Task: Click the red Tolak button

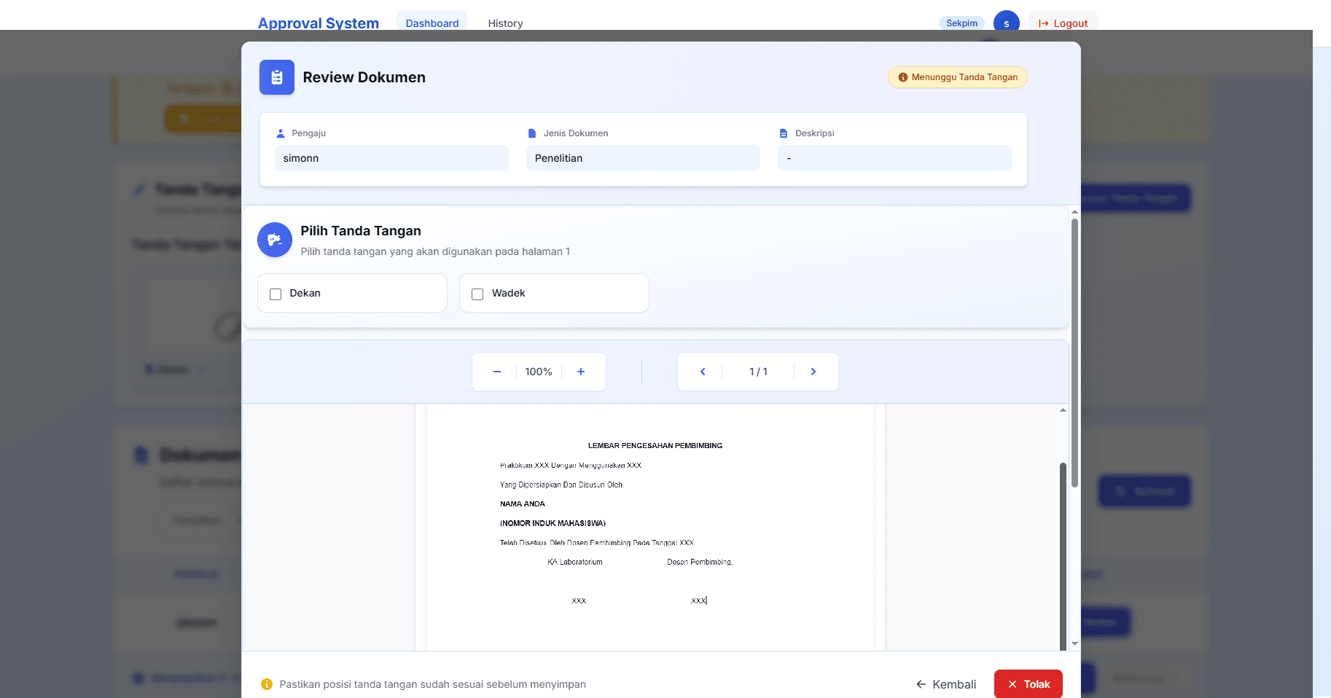Action: coord(1028,683)
